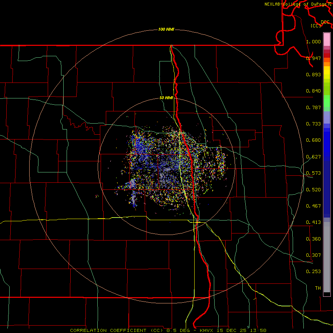Click the Correlation Coefficient KMVX caption at bottom

(168, 330)
